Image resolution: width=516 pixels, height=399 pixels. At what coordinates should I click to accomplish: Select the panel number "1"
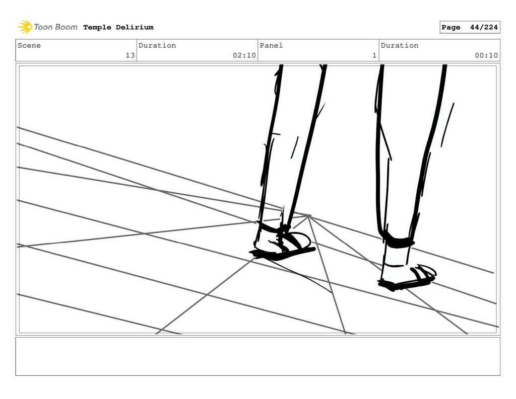(374, 55)
